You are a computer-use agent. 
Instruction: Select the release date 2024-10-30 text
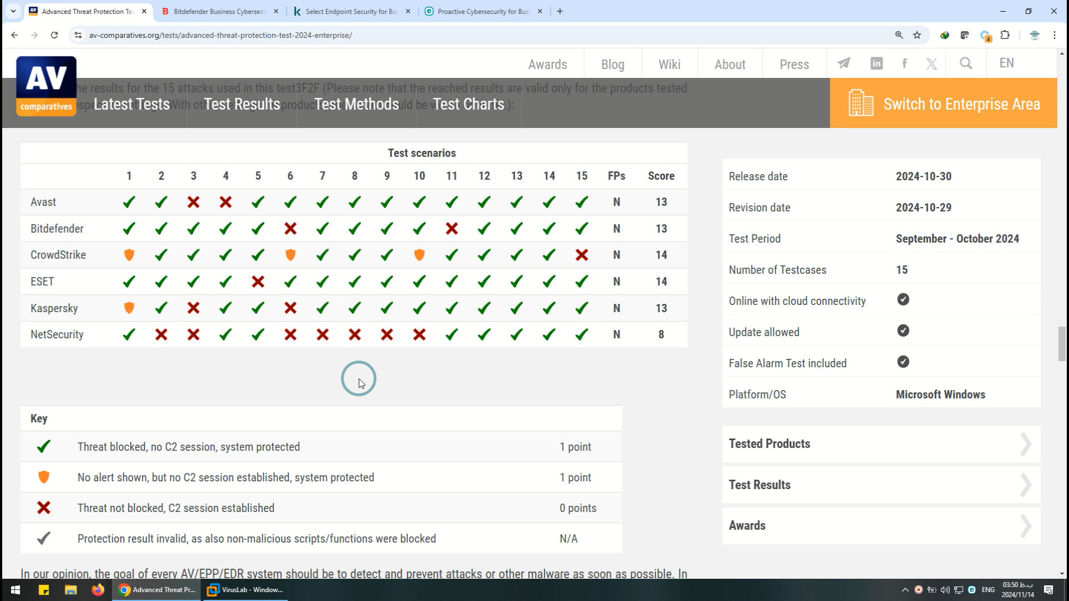click(924, 176)
